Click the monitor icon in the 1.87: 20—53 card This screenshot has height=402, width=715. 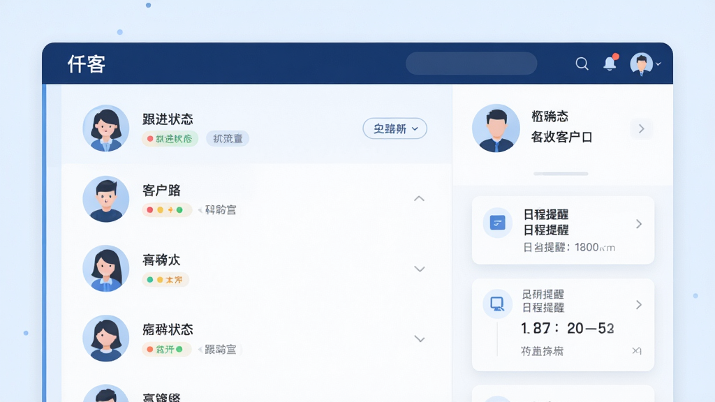[x=497, y=304]
